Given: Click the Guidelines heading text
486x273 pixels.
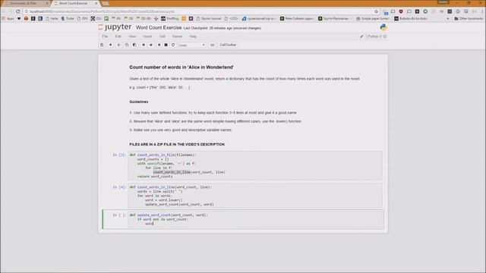Looking at the screenshot, I should (x=138, y=102).
